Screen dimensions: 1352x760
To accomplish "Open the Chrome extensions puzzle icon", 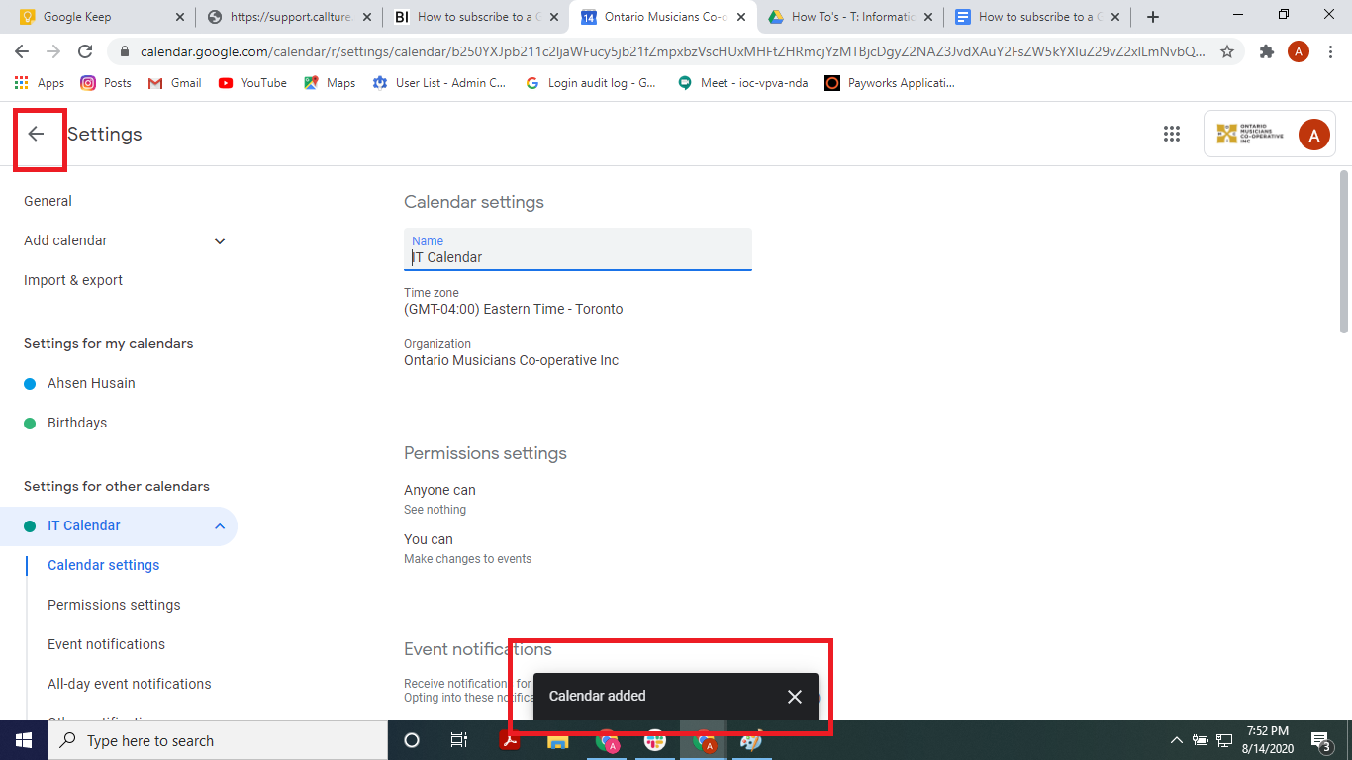I will pyautogui.click(x=1267, y=51).
